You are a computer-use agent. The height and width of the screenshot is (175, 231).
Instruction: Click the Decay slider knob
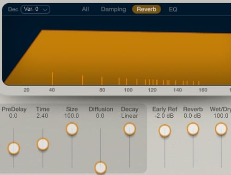130,129
